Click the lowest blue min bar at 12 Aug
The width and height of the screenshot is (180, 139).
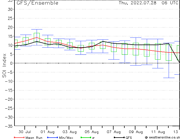169,78
